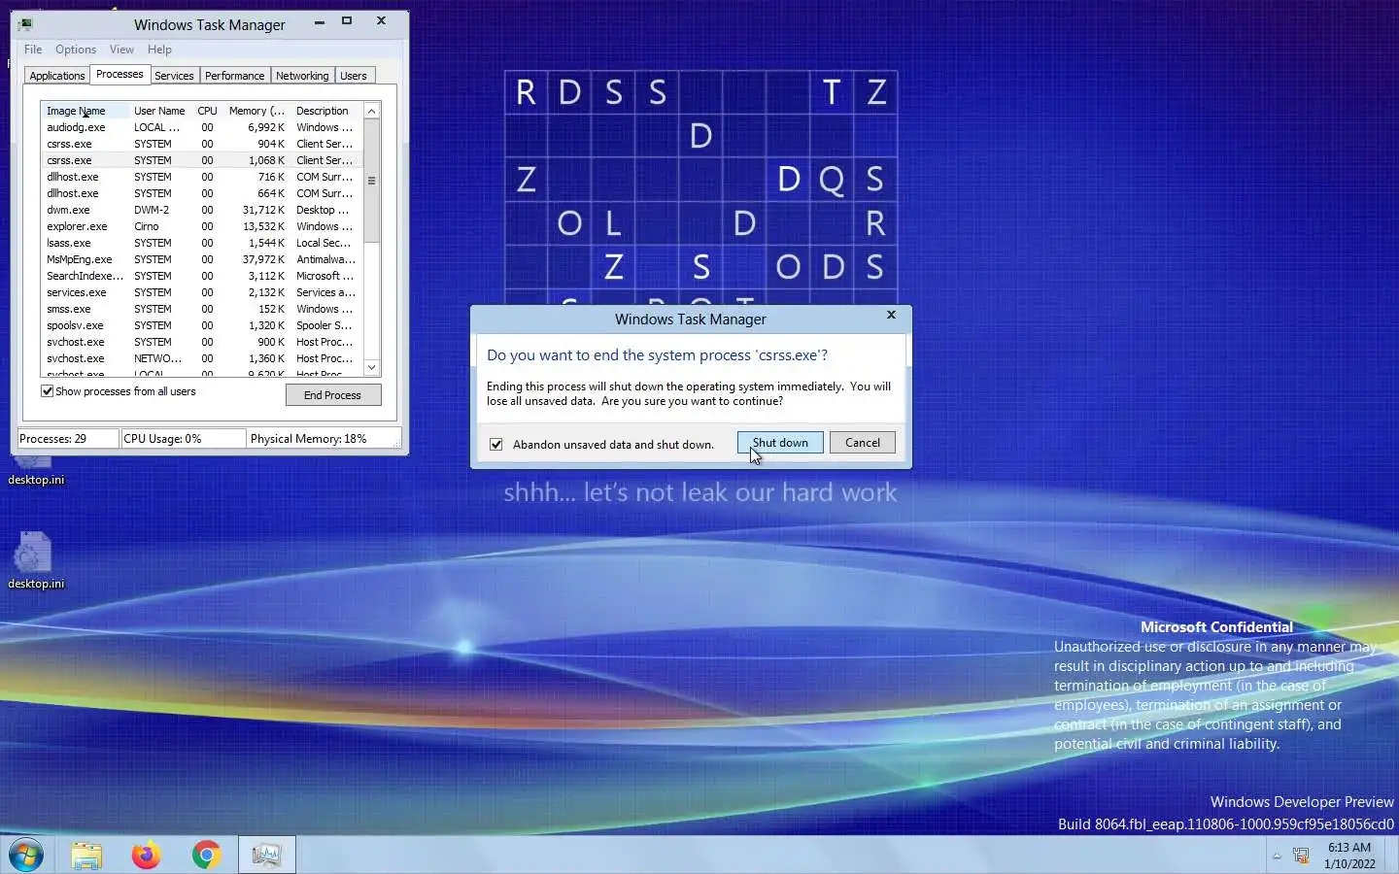Select the explorer.exe process row
This screenshot has height=874, width=1399.
click(202, 226)
